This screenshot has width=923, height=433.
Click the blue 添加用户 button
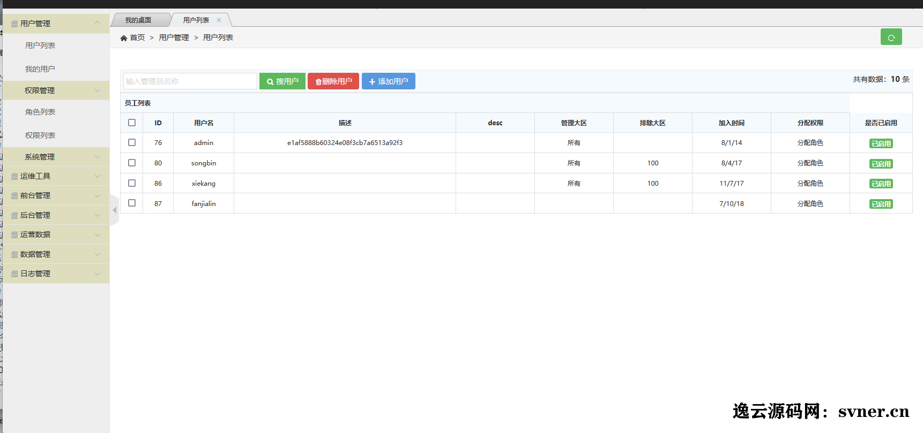point(389,81)
